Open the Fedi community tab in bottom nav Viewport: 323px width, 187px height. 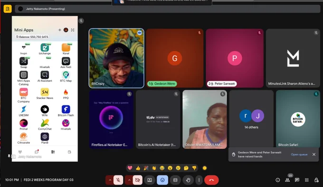pyautogui.click(x=20, y=152)
